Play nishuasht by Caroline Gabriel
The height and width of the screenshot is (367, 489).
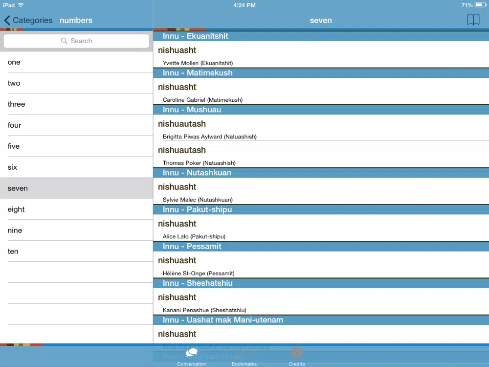click(x=321, y=91)
